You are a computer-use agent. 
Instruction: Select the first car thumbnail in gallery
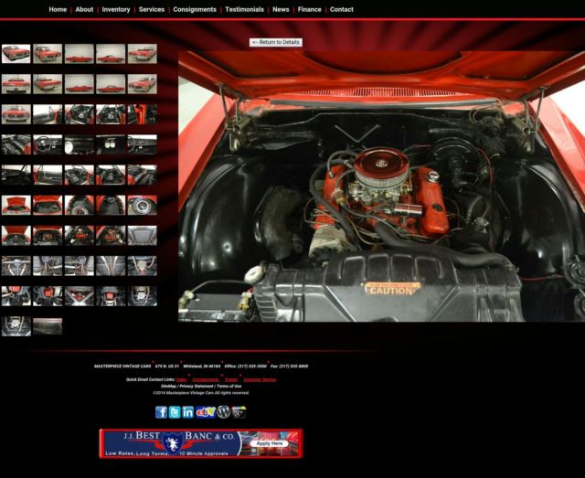point(16,54)
